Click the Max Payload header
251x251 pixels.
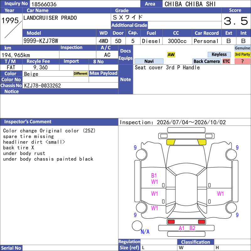click(104, 73)
